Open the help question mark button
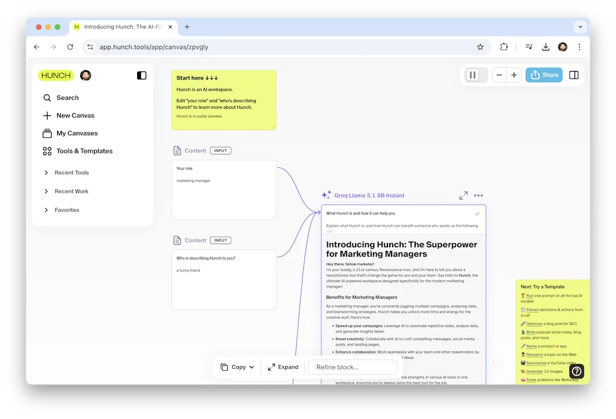The image size is (616, 419). tap(576, 371)
